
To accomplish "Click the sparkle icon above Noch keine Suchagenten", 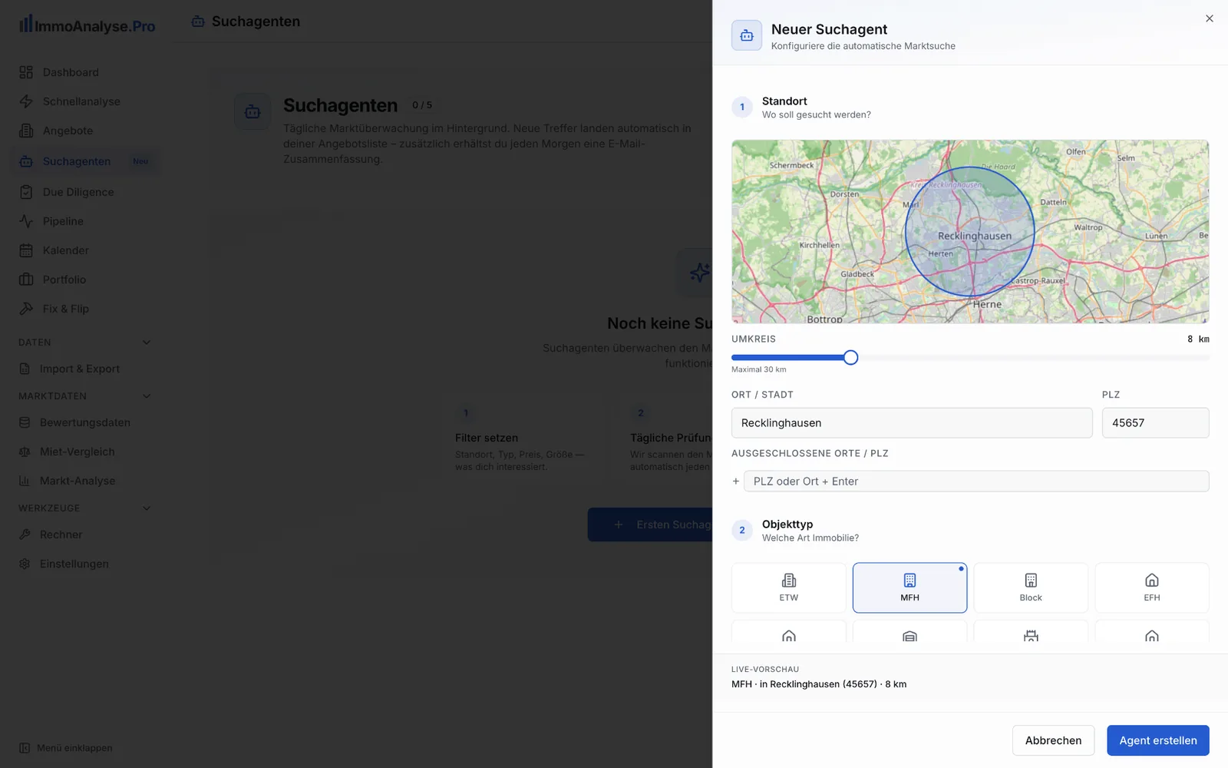I will [698, 272].
